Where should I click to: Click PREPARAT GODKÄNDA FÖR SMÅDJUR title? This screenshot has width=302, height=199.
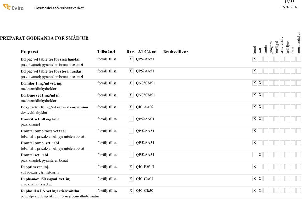[x=44, y=38]
